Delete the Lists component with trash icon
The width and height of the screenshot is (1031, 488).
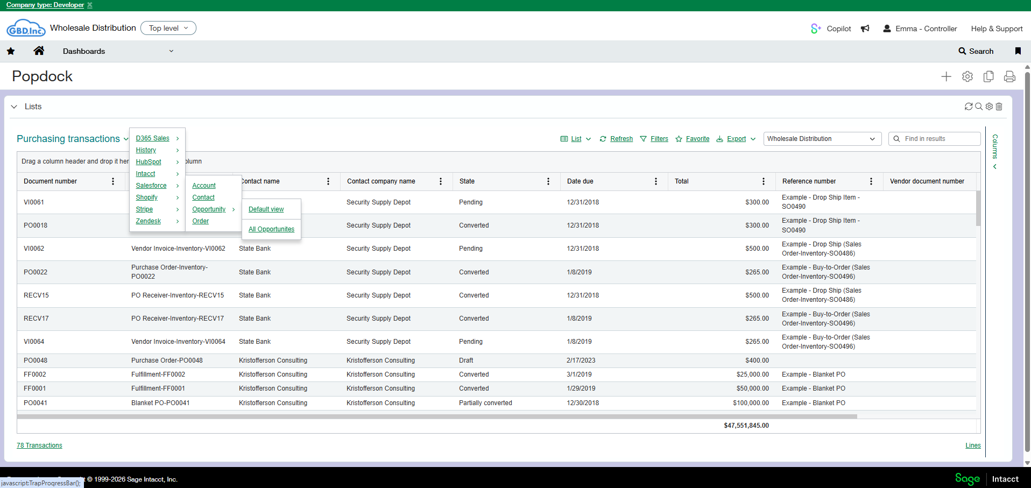tap(999, 107)
